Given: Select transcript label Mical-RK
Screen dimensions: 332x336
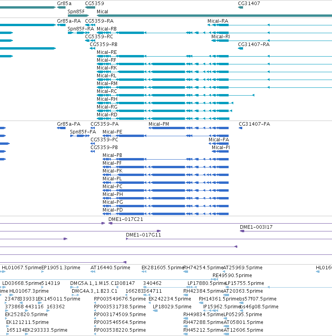Looking at the screenshot, I should [107, 68].
